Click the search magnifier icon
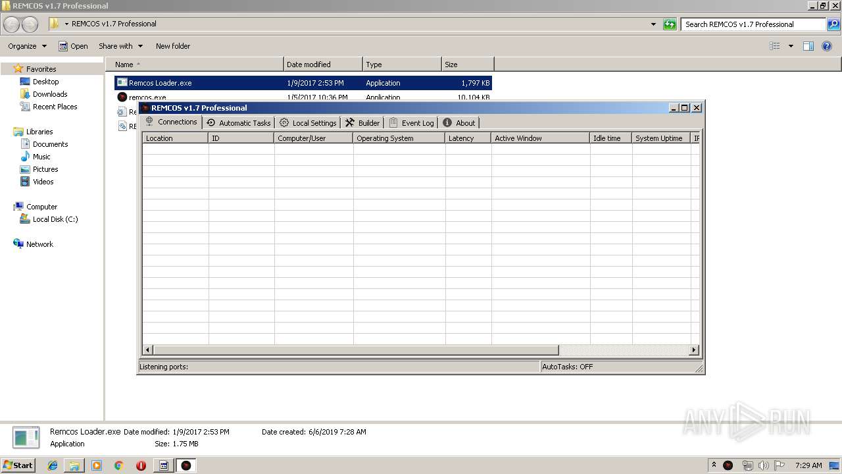 coord(833,24)
